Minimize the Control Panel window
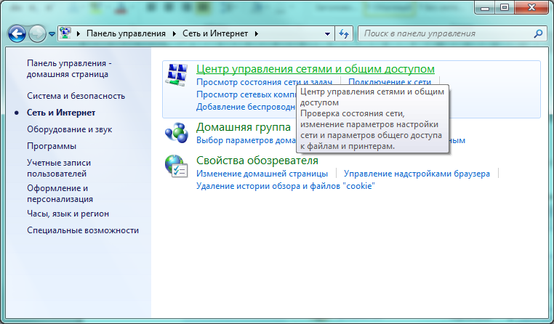The height and width of the screenshot is (324, 554). pos(485,8)
